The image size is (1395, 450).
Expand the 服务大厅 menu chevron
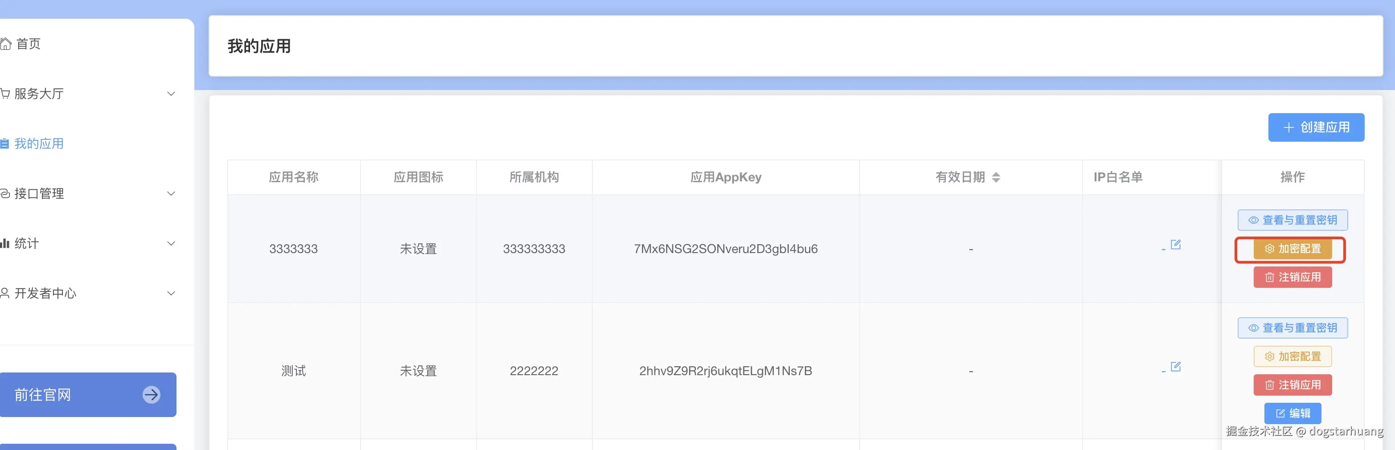pyautogui.click(x=171, y=94)
